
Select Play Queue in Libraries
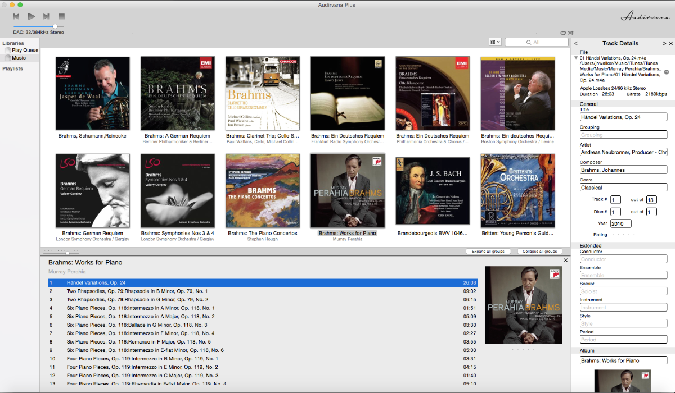pyautogui.click(x=25, y=51)
